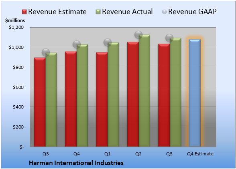Click the GAAP sphere marker above Q2
Viewport: 236px width, 169px height.
(138, 35)
